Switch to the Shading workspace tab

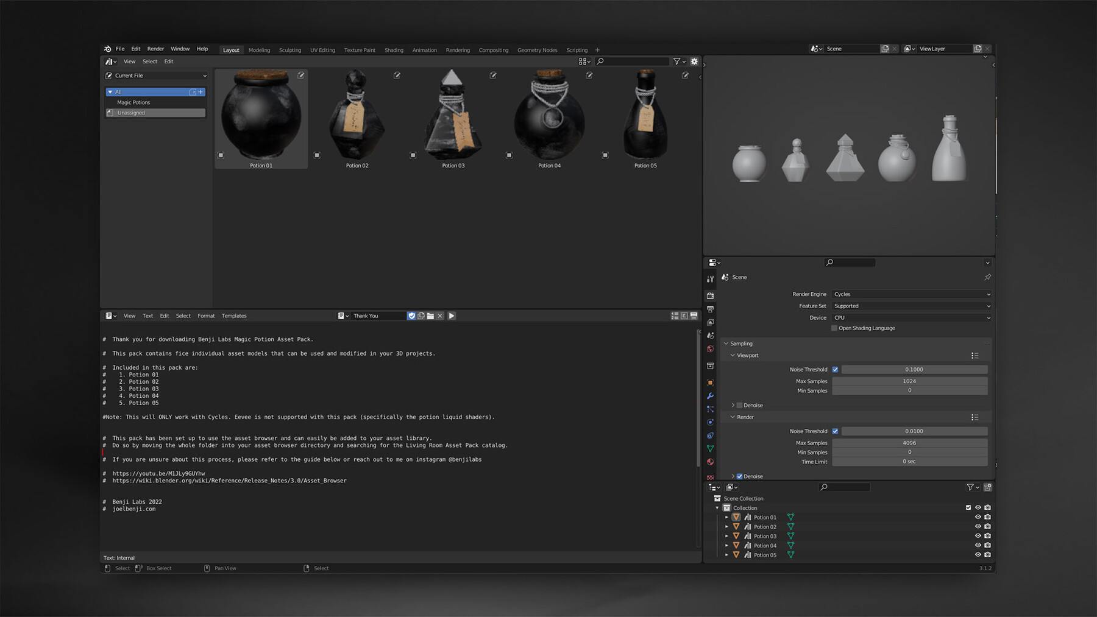click(394, 49)
